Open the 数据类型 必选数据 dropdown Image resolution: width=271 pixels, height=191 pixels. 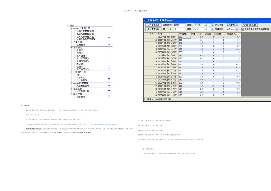[237, 25]
